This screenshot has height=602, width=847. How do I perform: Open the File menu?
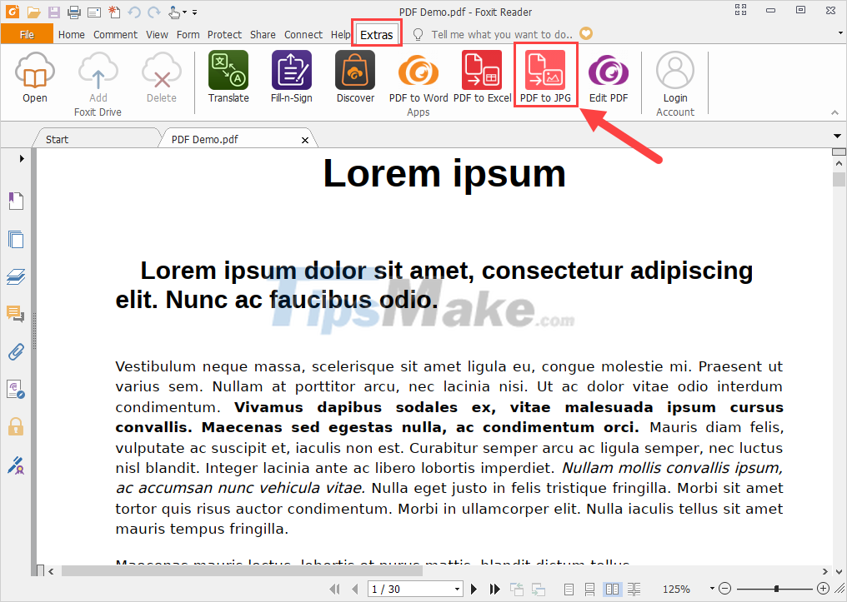[x=25, y=34]
